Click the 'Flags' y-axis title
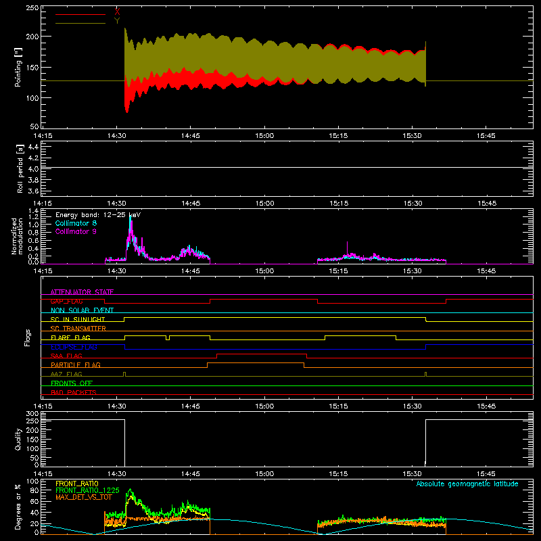541x541 pixels. 28,337
